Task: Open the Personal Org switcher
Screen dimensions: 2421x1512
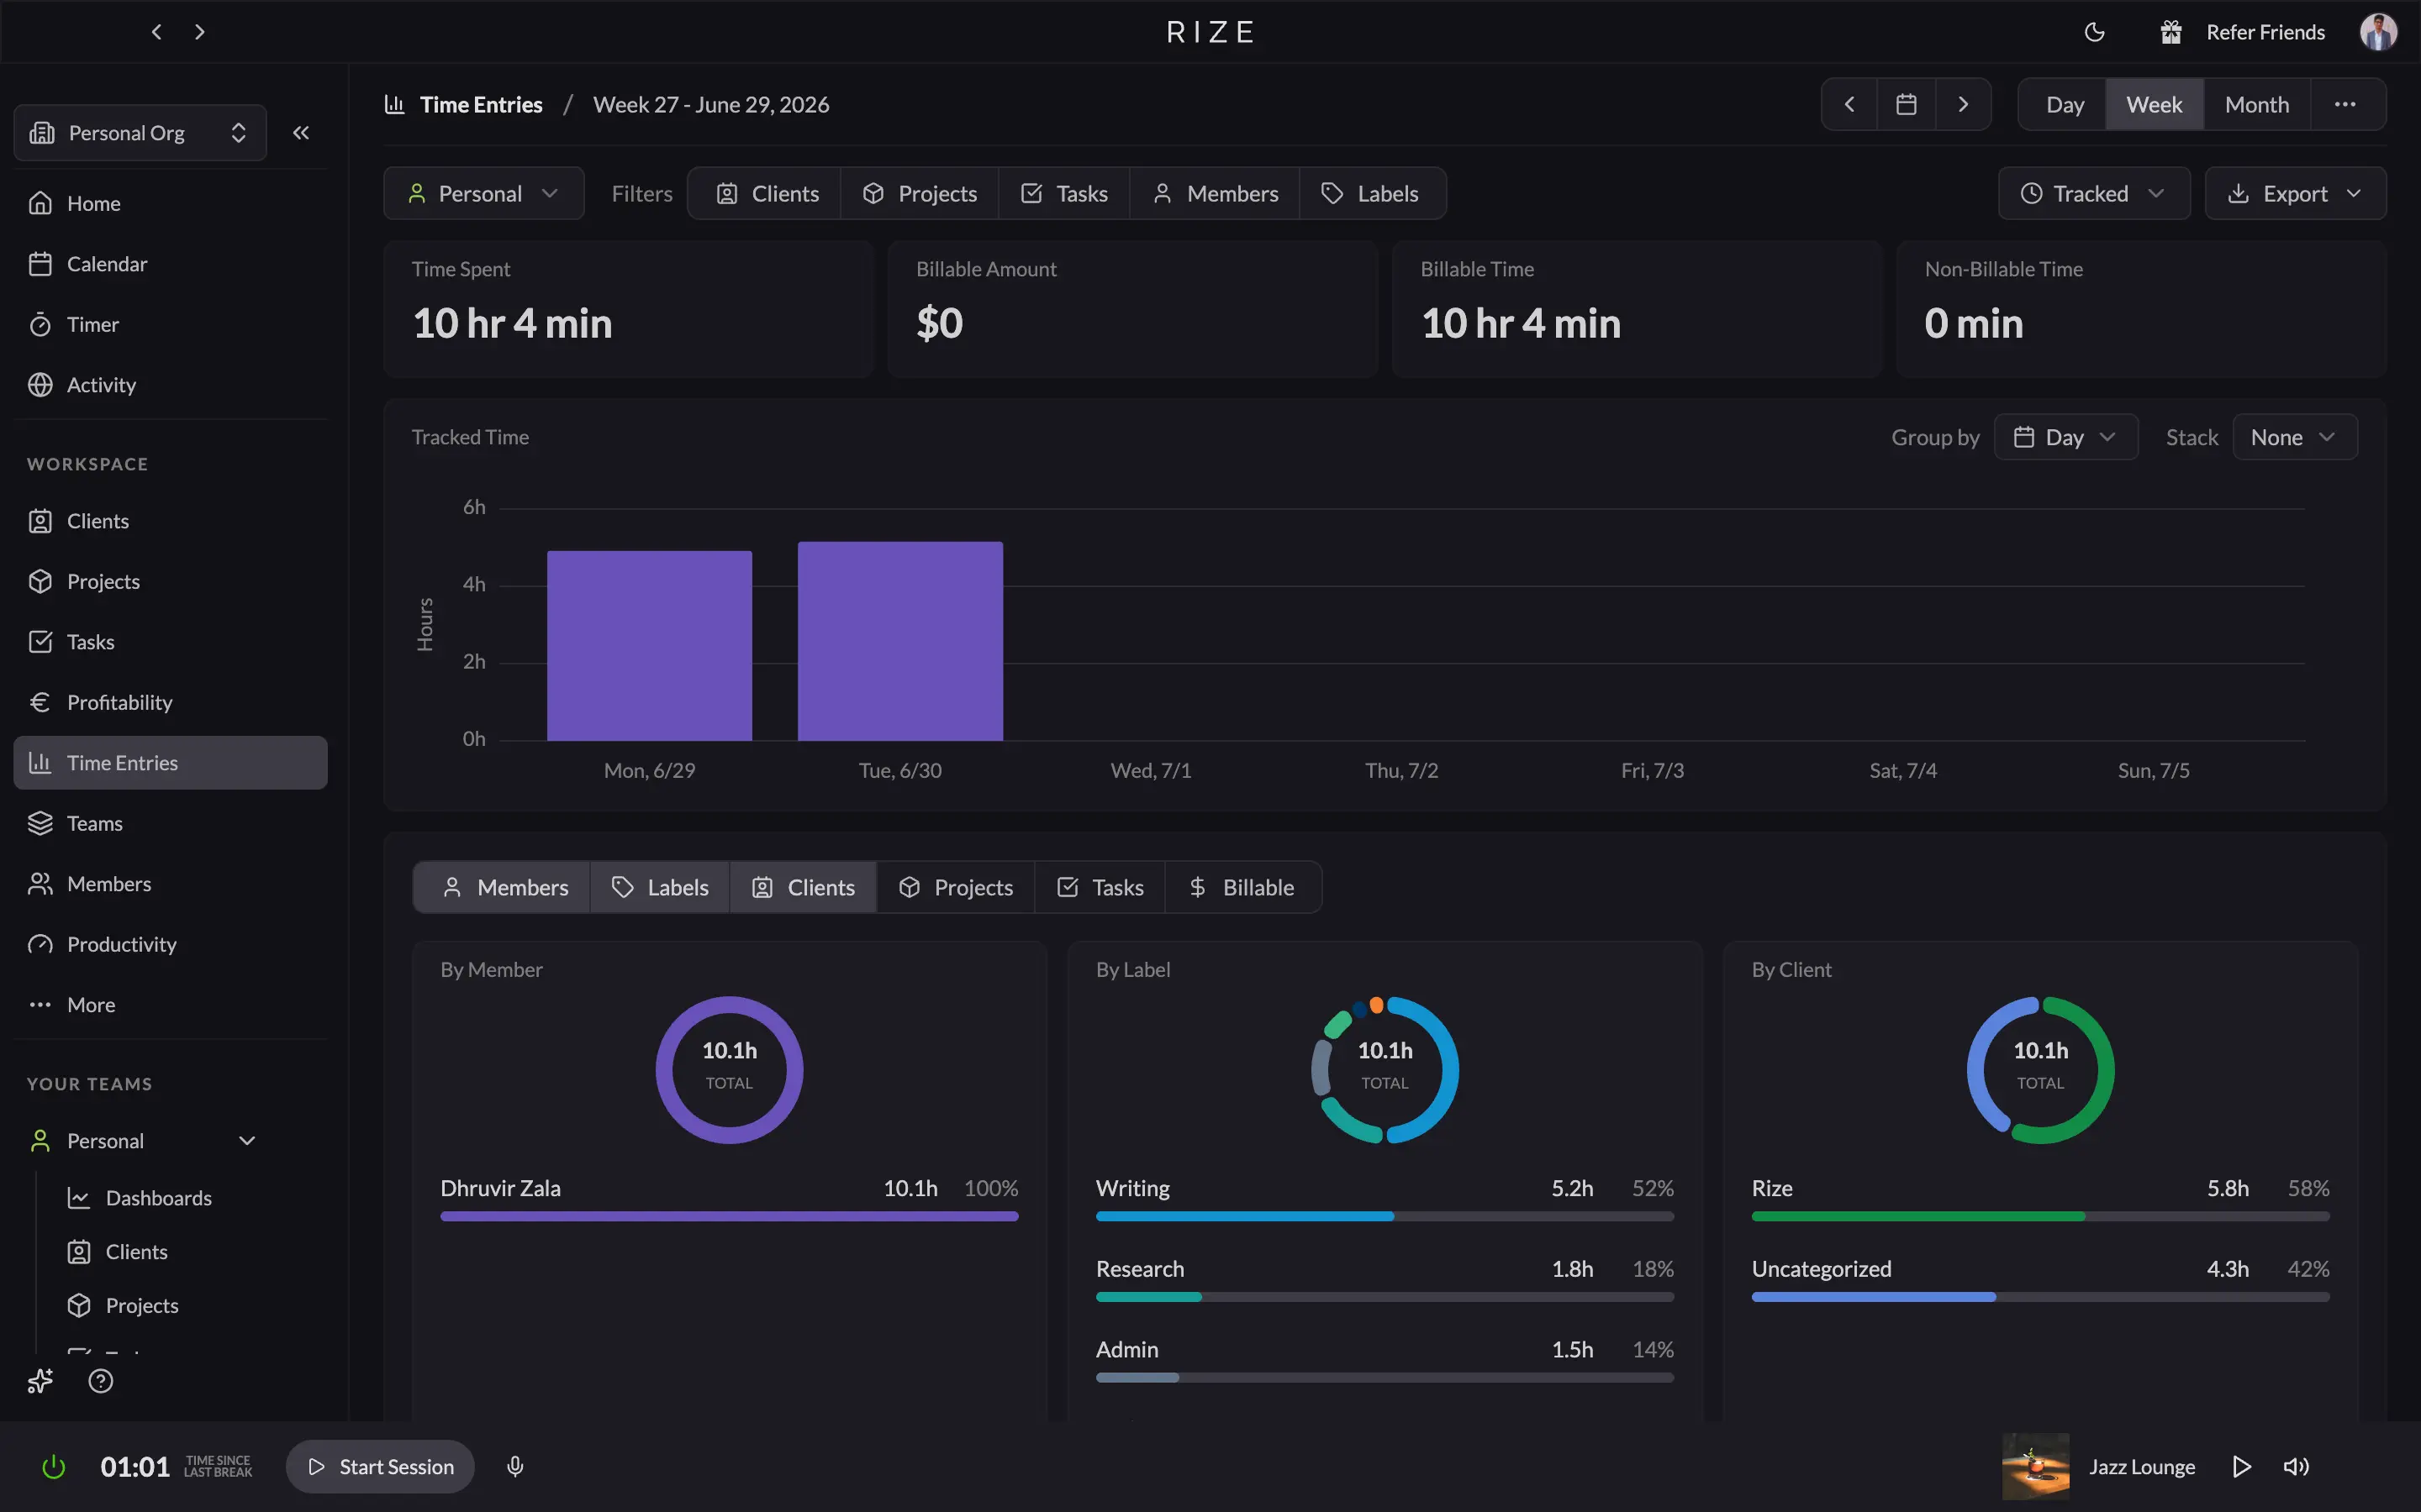Action: (140, 132)
